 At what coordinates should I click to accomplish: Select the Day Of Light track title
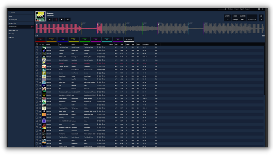point(62,82)
